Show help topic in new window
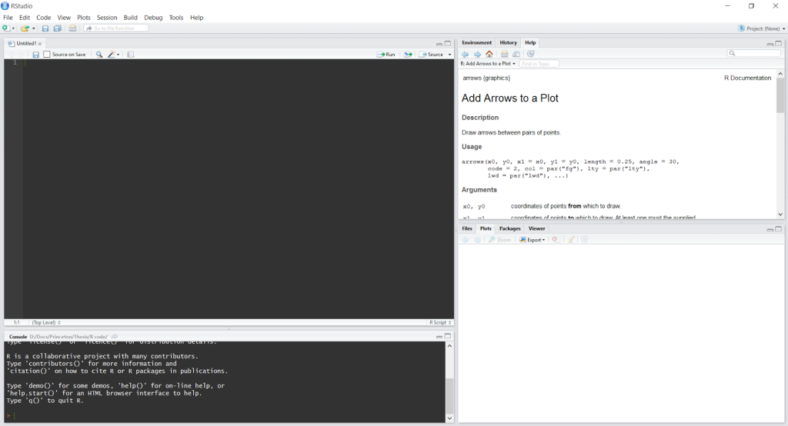The image size is (788, 426). click(516, 55)
